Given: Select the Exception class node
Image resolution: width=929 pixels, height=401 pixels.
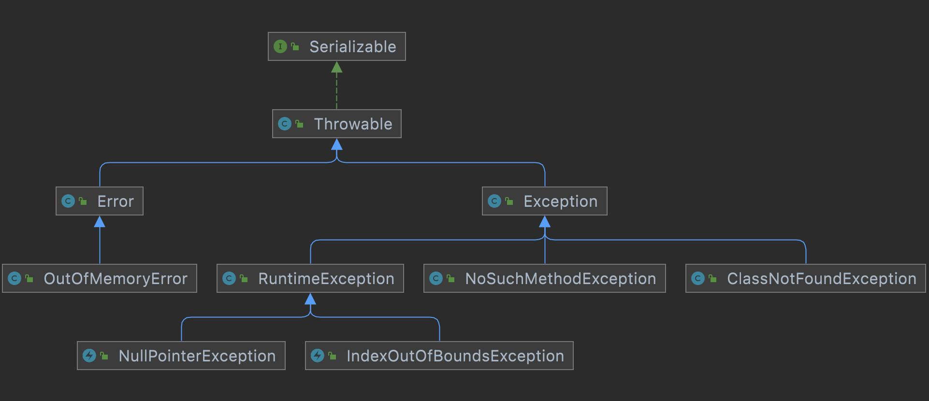Looking at the screenshot, I should [545, 201].
